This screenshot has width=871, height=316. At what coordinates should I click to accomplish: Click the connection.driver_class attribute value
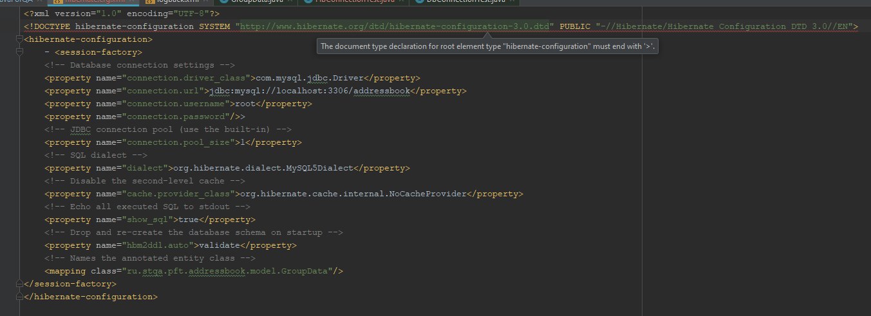coord(186,78)
